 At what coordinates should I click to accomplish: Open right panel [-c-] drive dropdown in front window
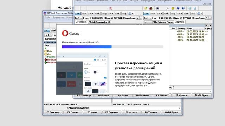[x=148, y=18]
